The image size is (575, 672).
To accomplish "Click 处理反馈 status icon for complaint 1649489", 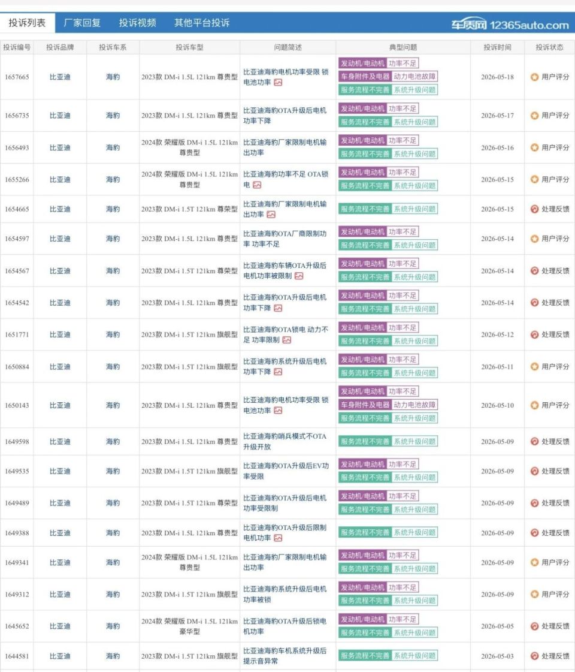I will (534, 503).
